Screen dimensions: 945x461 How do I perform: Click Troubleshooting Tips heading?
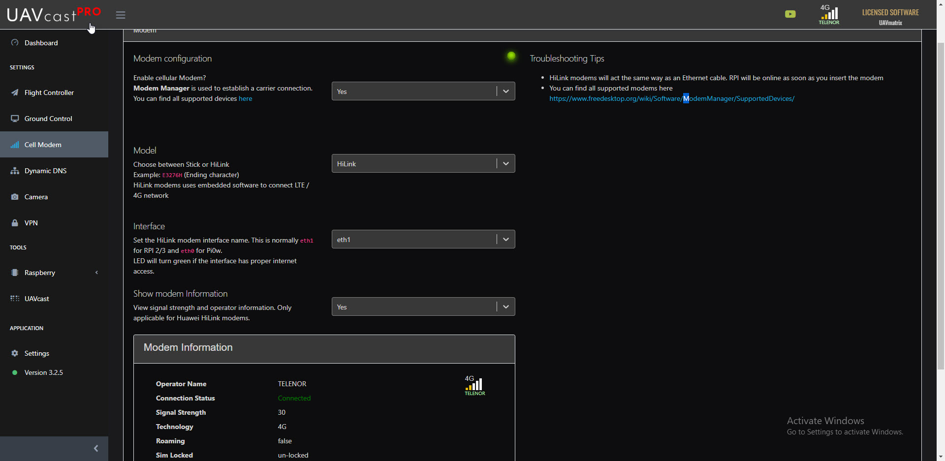(x=567, y=59)
